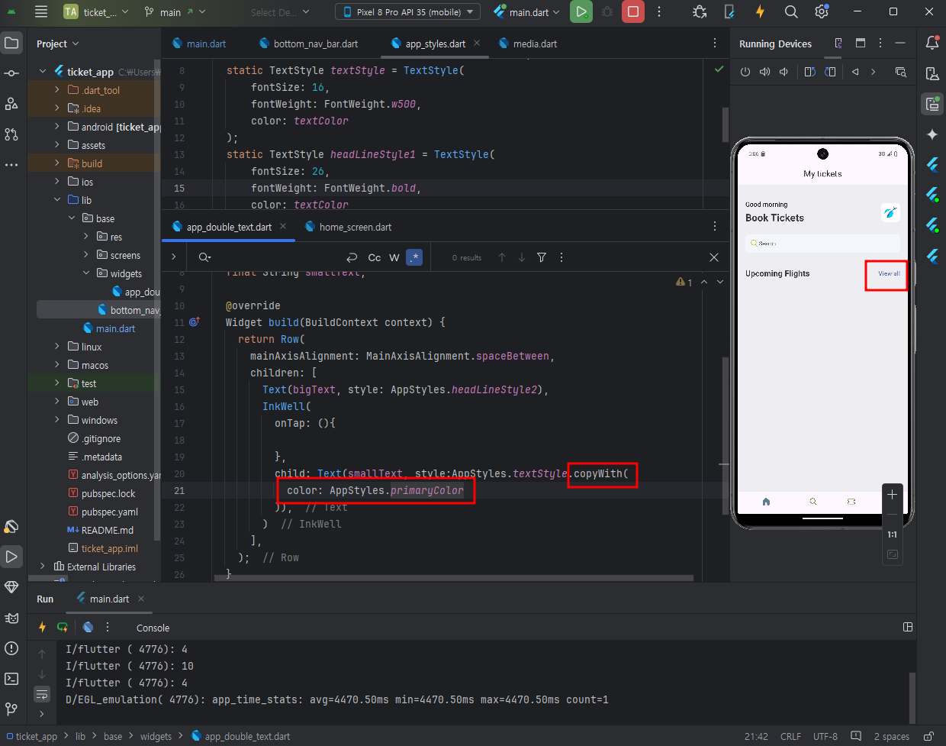Open the Git tool window icon
946x746 pixels.
pos(11,709)
